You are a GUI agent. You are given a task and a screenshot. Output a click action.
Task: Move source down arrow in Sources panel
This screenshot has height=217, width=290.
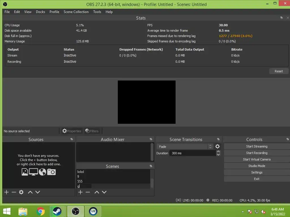pyautogui.click(x=38, y=192)
